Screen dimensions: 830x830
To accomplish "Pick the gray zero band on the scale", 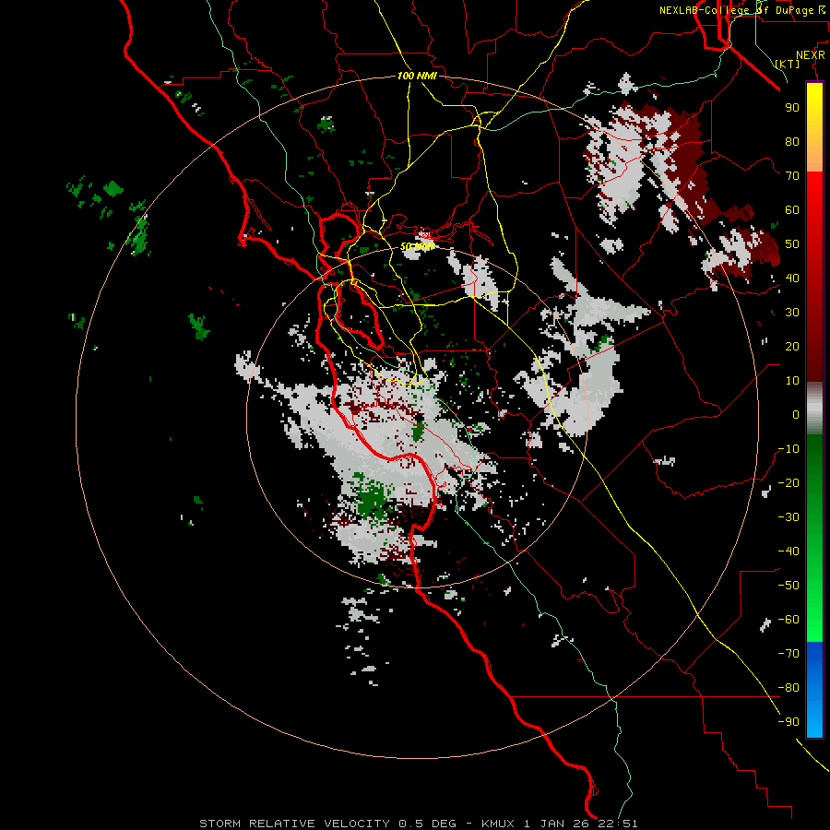I will point(814,409).
